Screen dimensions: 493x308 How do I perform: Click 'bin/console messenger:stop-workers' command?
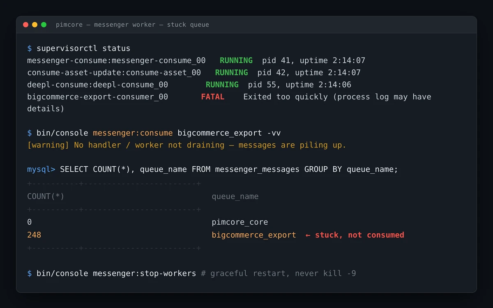tap(116, 273)
